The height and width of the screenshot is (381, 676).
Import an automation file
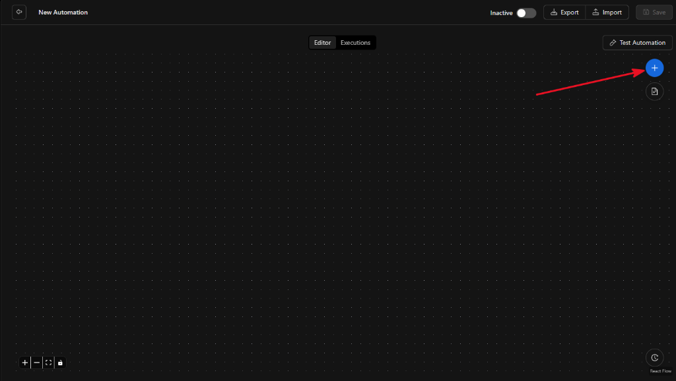(x=607, y=13)
